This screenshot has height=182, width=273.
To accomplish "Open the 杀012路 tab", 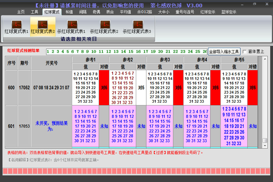I will [144, 12].
